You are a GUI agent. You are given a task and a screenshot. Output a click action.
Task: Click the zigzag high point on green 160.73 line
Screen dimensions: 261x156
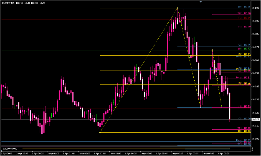212,50
